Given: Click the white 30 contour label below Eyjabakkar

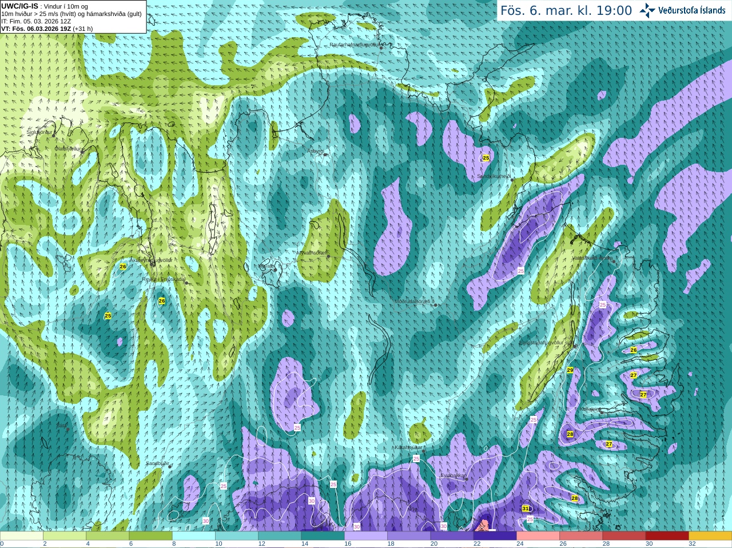Looking at the screenshot, I should [443, 526].
